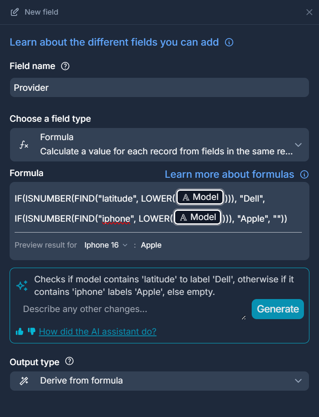Click the info icon beside Learn more about formulas

[304, 174]
